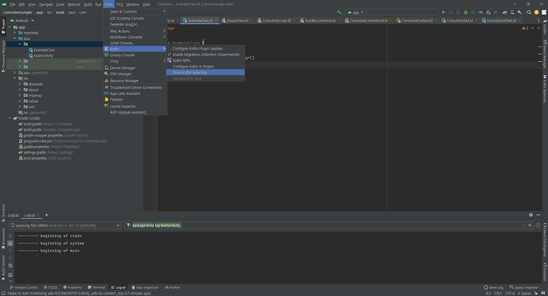Select settings.gradle in the project tree
Image resolution: width=548 pixels, height=296 pixels.
34,152
